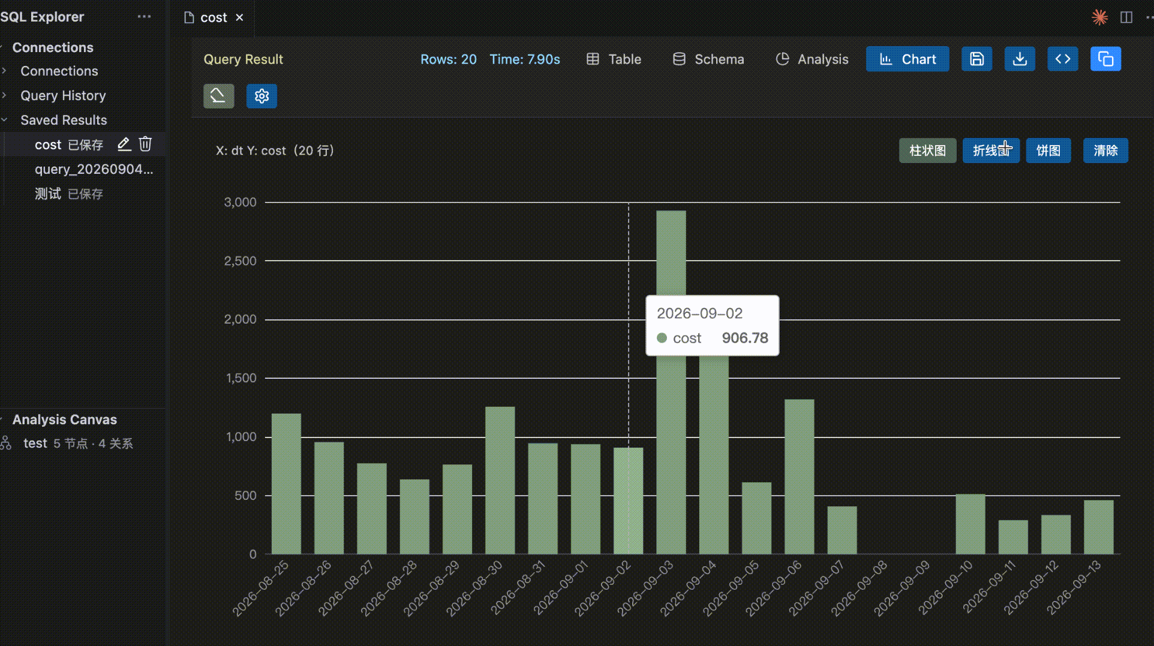This screenshot has width=1154, height=646.
Task: Open SQL Explorer more options ellipsis
Action: click(144, 17)
